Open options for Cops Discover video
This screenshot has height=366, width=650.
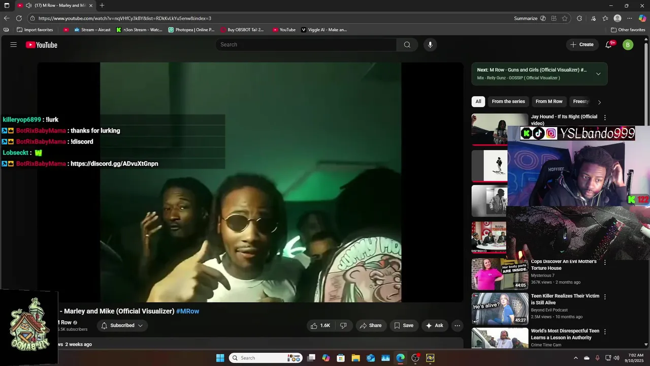click(x=604, y=262)
